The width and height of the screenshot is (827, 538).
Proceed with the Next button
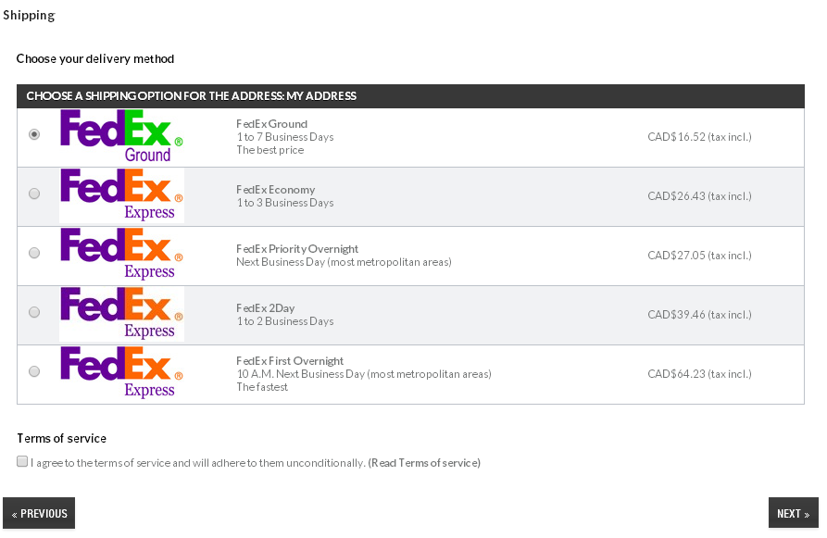coord(793,513)
